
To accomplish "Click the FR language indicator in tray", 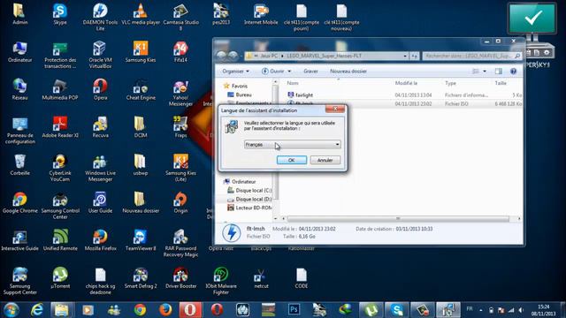I will 470,309.
